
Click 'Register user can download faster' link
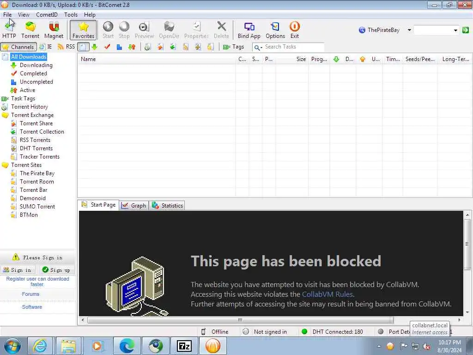pyautogui.click(x=37, y=282)
